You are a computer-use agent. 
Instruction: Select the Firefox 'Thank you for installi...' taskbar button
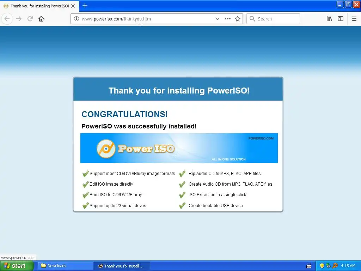[122, 266]
